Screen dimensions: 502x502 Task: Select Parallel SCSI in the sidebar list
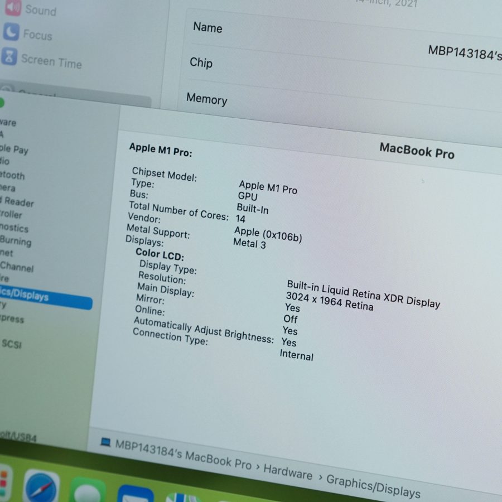12,344
